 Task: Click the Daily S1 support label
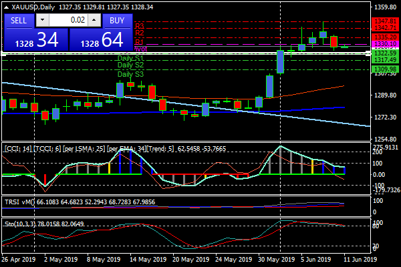130,58
